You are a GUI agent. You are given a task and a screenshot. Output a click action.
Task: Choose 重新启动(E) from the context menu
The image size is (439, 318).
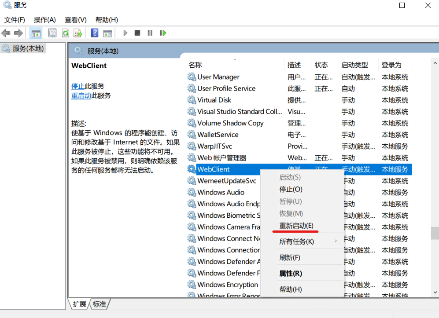click(296, 226)
